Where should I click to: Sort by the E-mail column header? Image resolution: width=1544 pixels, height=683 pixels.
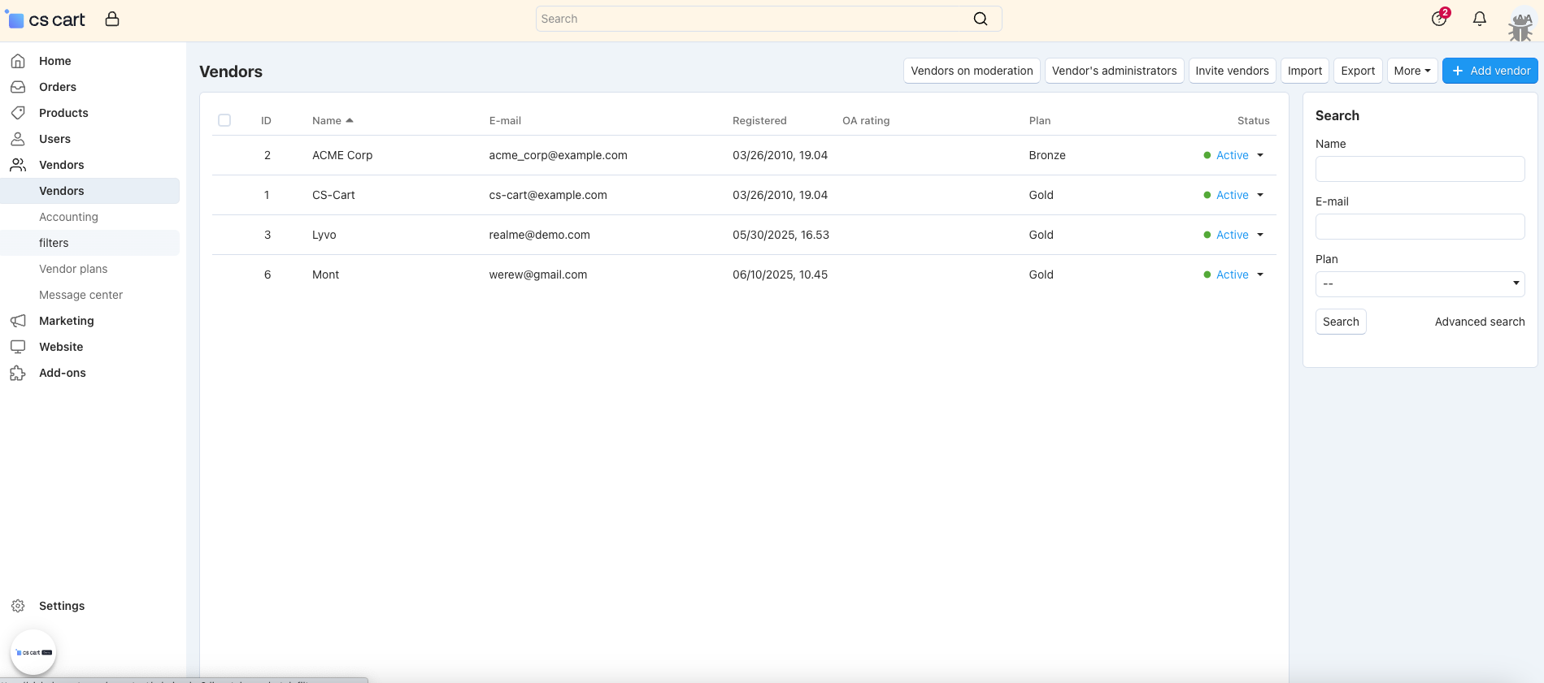505,120
